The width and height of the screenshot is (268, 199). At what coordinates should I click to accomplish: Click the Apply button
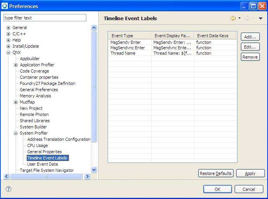tap(250, 173)
